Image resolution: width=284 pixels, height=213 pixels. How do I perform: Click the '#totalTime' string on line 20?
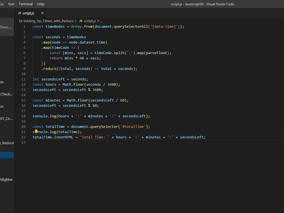pyautogui.click(x=133, y=127)
